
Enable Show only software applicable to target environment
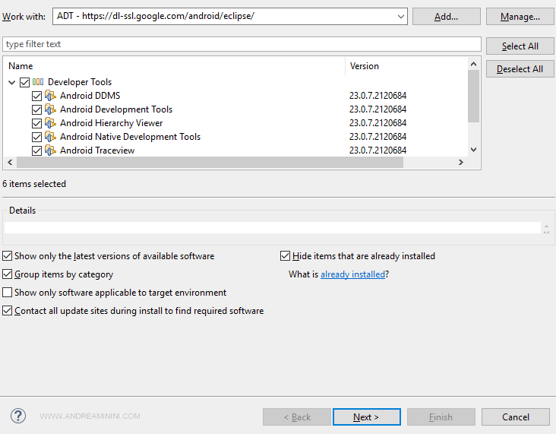point(8,293)
